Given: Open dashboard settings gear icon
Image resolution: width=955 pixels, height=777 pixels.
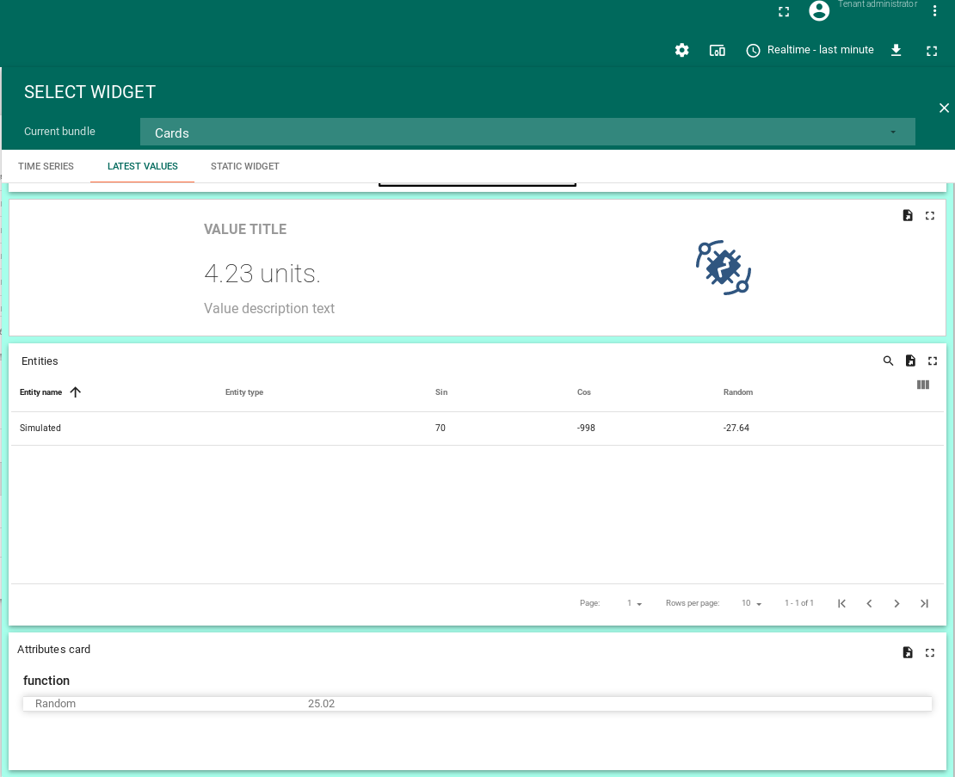Looking at the screenshot, I should click(x=681, y=50).
